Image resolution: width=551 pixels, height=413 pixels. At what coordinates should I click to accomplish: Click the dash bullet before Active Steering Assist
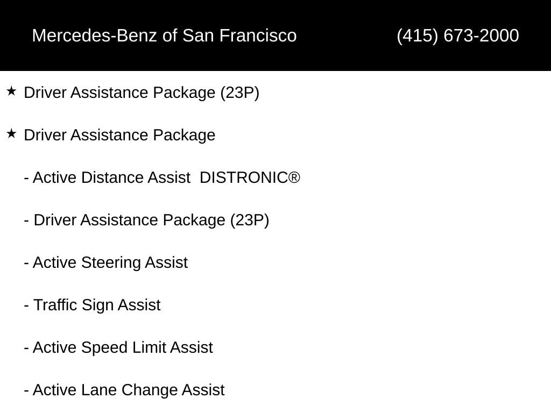[26, 263]
